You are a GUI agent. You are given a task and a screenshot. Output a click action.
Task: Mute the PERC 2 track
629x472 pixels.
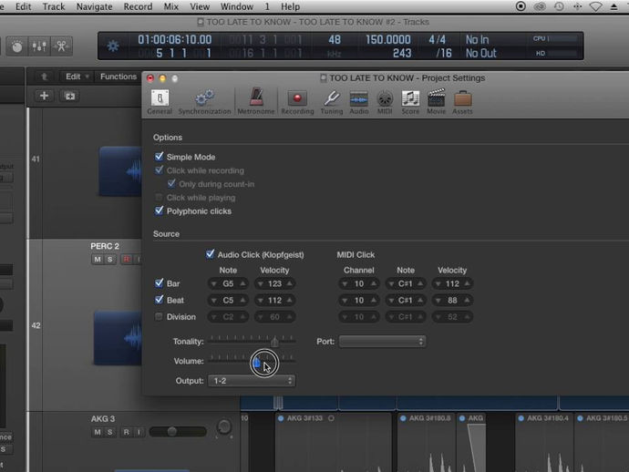click(x=98, y=260)
